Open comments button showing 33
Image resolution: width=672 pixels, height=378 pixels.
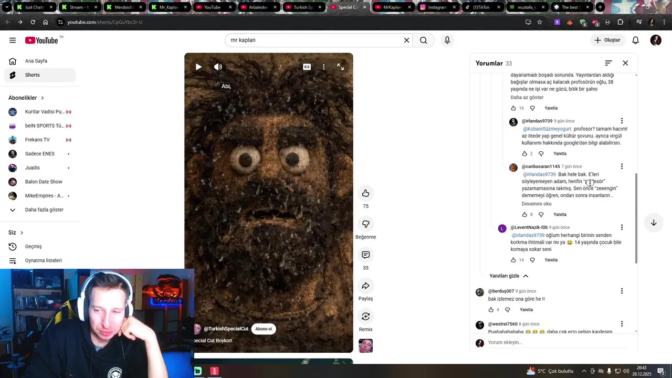(366, 255)
